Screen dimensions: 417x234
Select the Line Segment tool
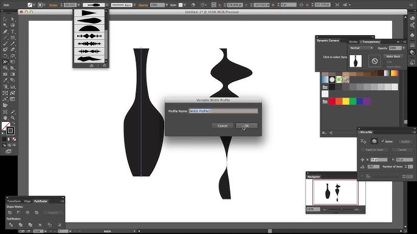tap(5, 38)
